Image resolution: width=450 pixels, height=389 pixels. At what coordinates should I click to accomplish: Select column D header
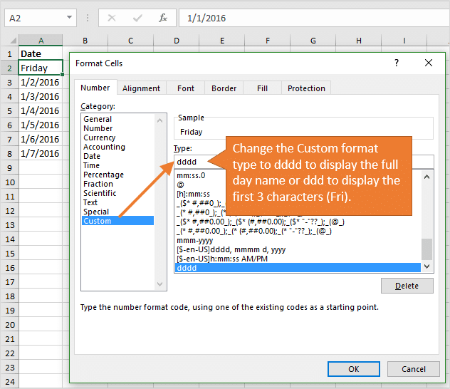pyautogui.click(x=176, y=41)
